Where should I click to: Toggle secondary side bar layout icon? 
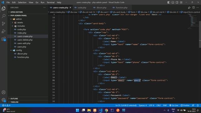click(x=177, y=3)
